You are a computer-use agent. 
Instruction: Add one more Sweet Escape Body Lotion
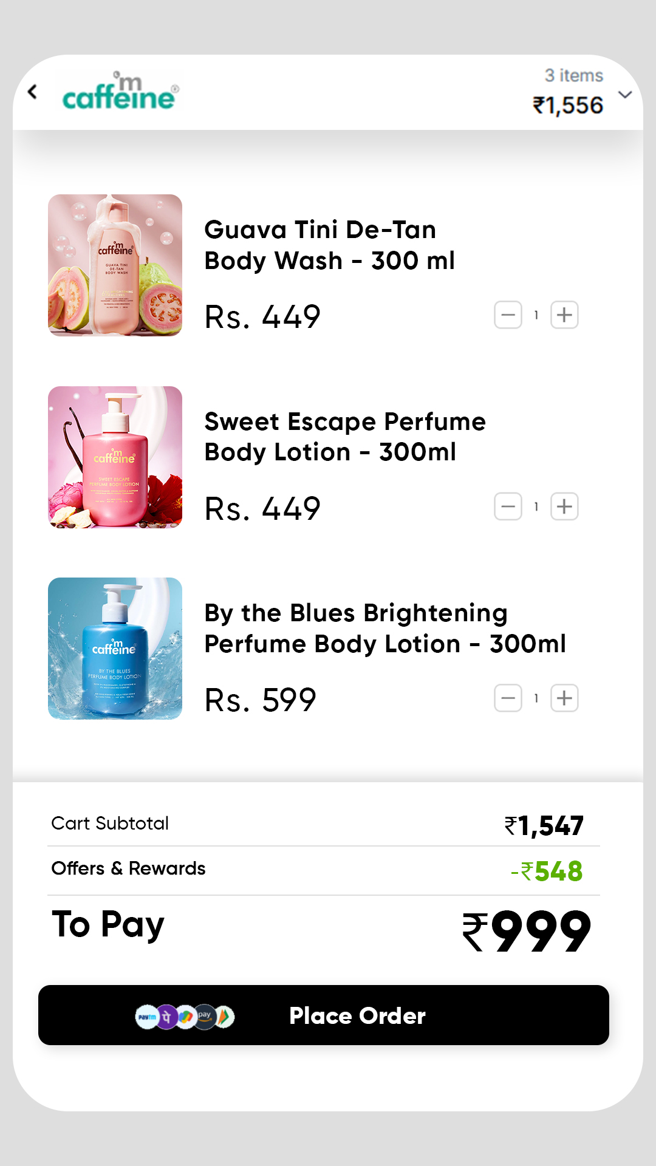click(564, 506)
